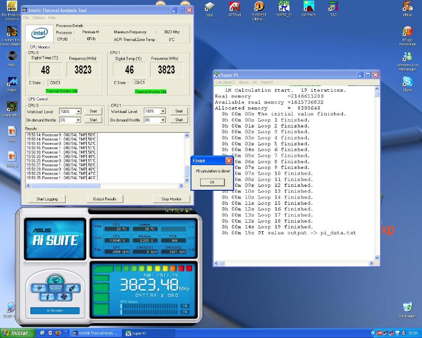The width and height of the screenshot is (422, 338).
Task: Open the Iniciar start menu
Action: tap(18, 333)
